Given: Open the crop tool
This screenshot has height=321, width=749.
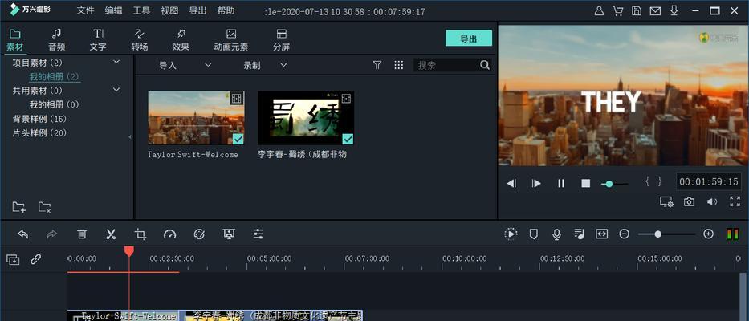Looking at the screenshot, I should [140, 234].
